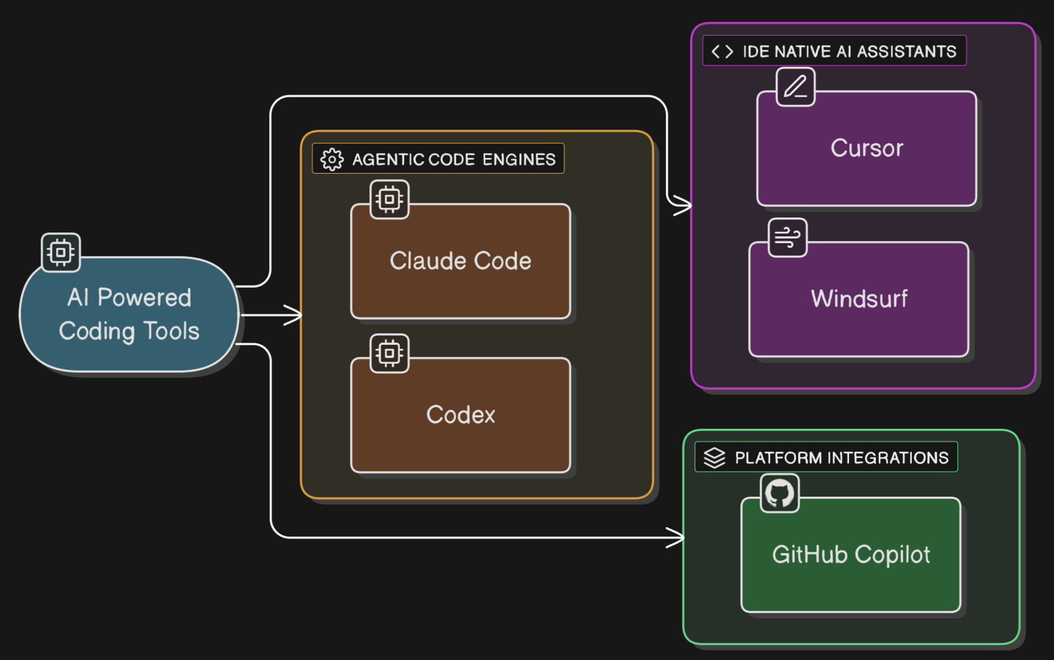Click the IDE NATIVE AI ASSISTANTS group label
This screenshot has width=1054, height=660.
coord(849,51)
